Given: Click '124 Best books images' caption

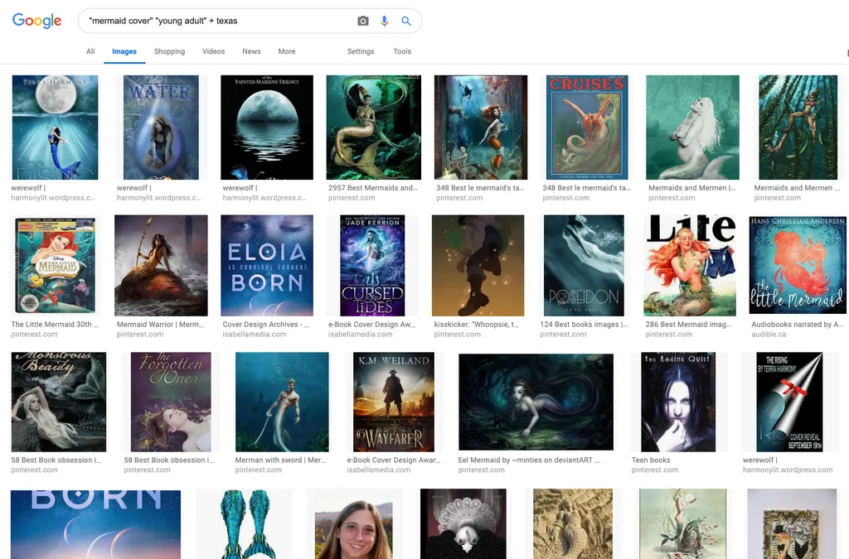Looking at the screenshot, I should coord(584,325).
